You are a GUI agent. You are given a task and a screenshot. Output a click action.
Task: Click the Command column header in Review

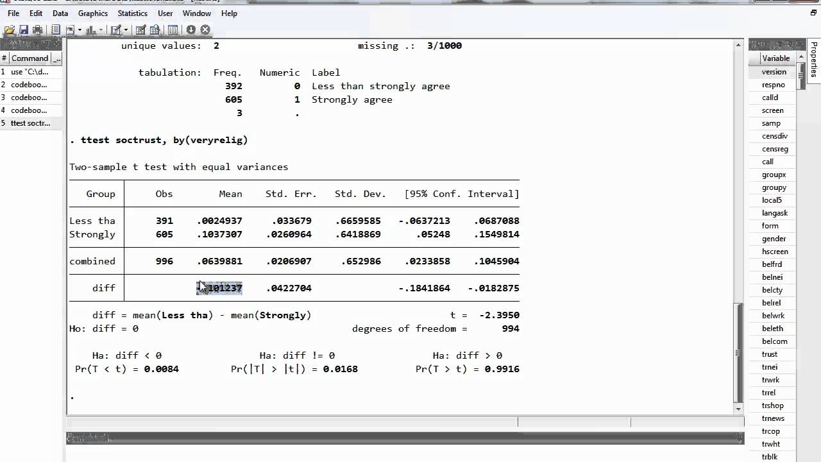point(30,58)
